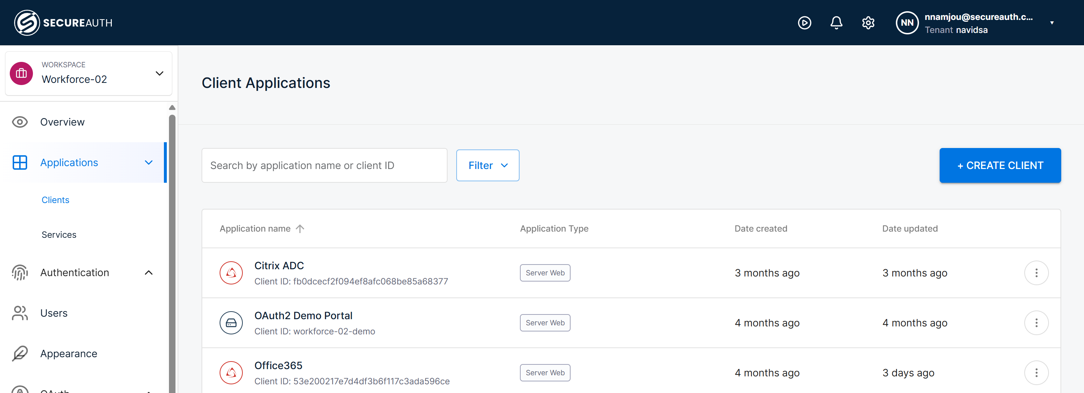The image size is (1084, 393).
Task: Click OAuth2 Demo Portal date updated value
Action: click(x=914, y=323)
